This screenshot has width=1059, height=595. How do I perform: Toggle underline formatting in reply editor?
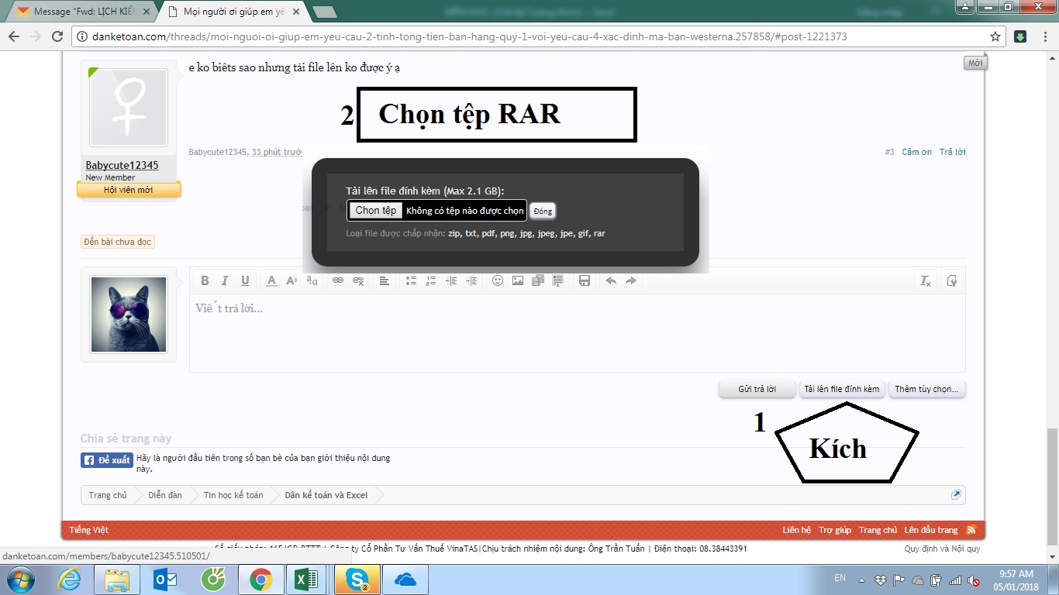pos(245,280)
